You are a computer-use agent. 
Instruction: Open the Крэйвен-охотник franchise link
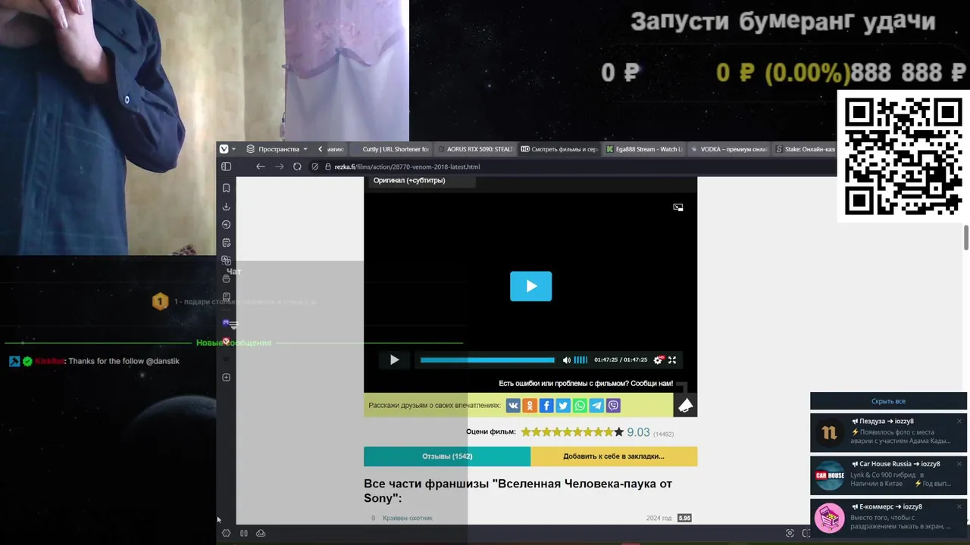(408, 519)
